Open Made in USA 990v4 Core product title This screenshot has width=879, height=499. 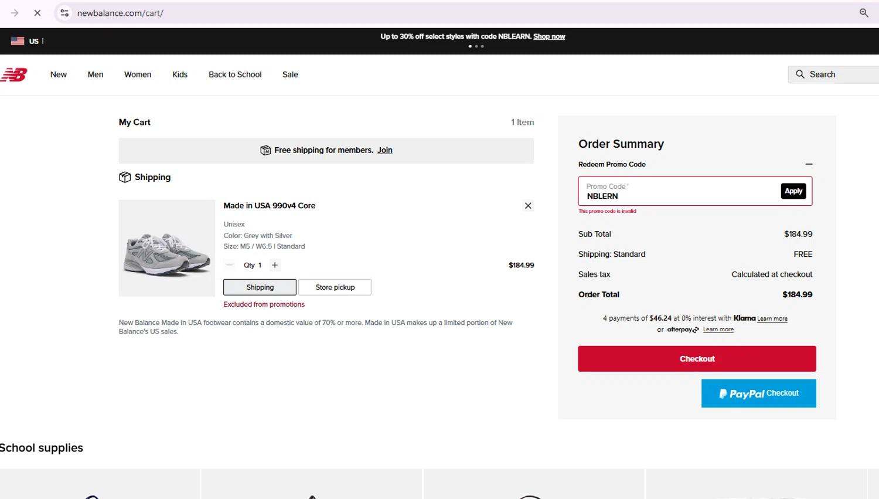click(270, 206)
